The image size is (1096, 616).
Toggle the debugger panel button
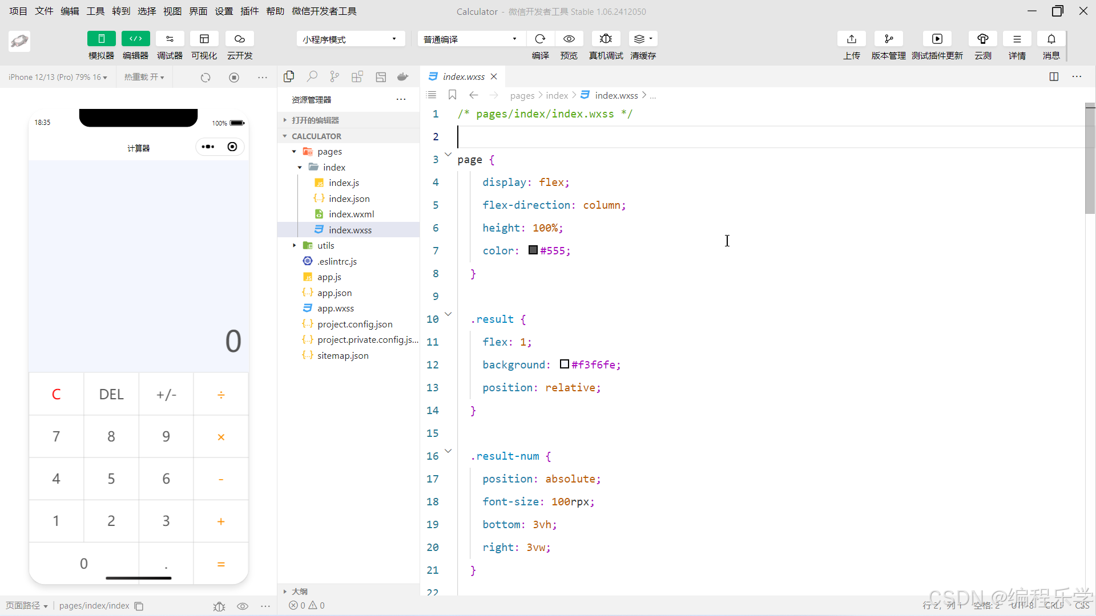coord(170,39)
